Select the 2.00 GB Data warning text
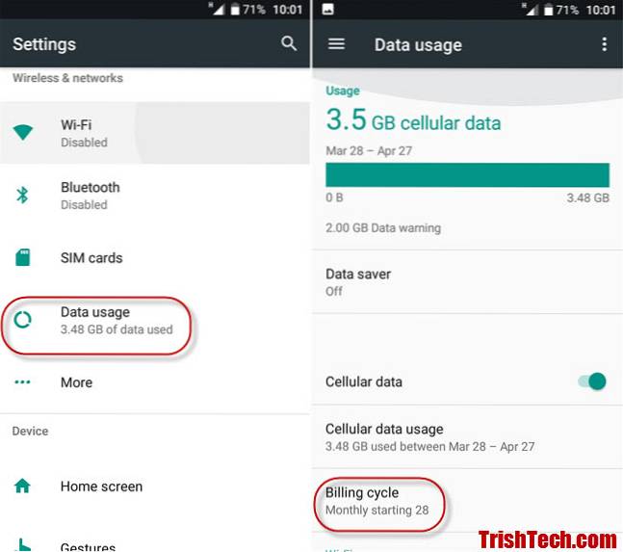This screenshot has height=552, width=623. pos(383,228)
